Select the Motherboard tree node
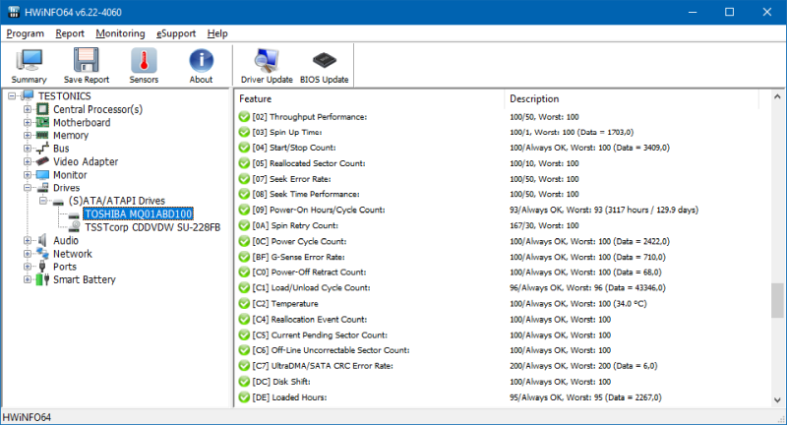Viewport: 787px width, 425px height. click(x=81, y=123)
